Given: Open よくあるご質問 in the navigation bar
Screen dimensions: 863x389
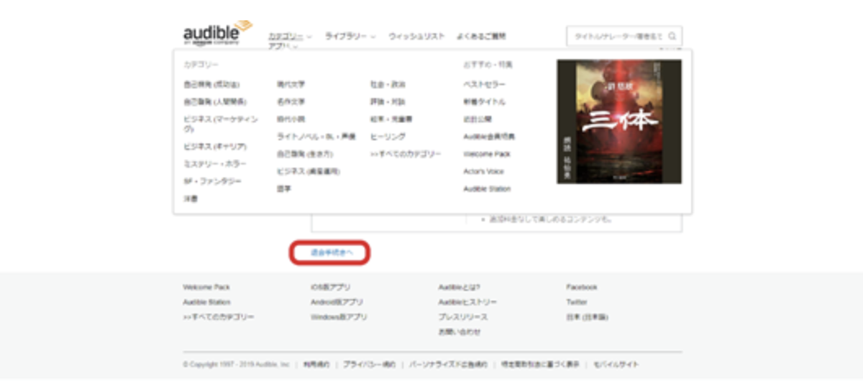Looking at the screenshot, I should coord(481,36).
